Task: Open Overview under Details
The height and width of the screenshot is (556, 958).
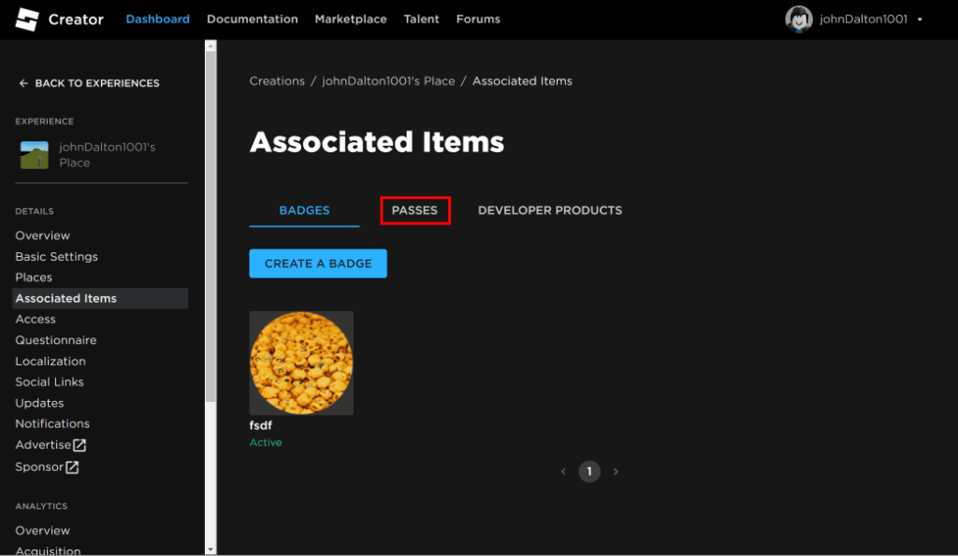Action: (x=43, y=235)
